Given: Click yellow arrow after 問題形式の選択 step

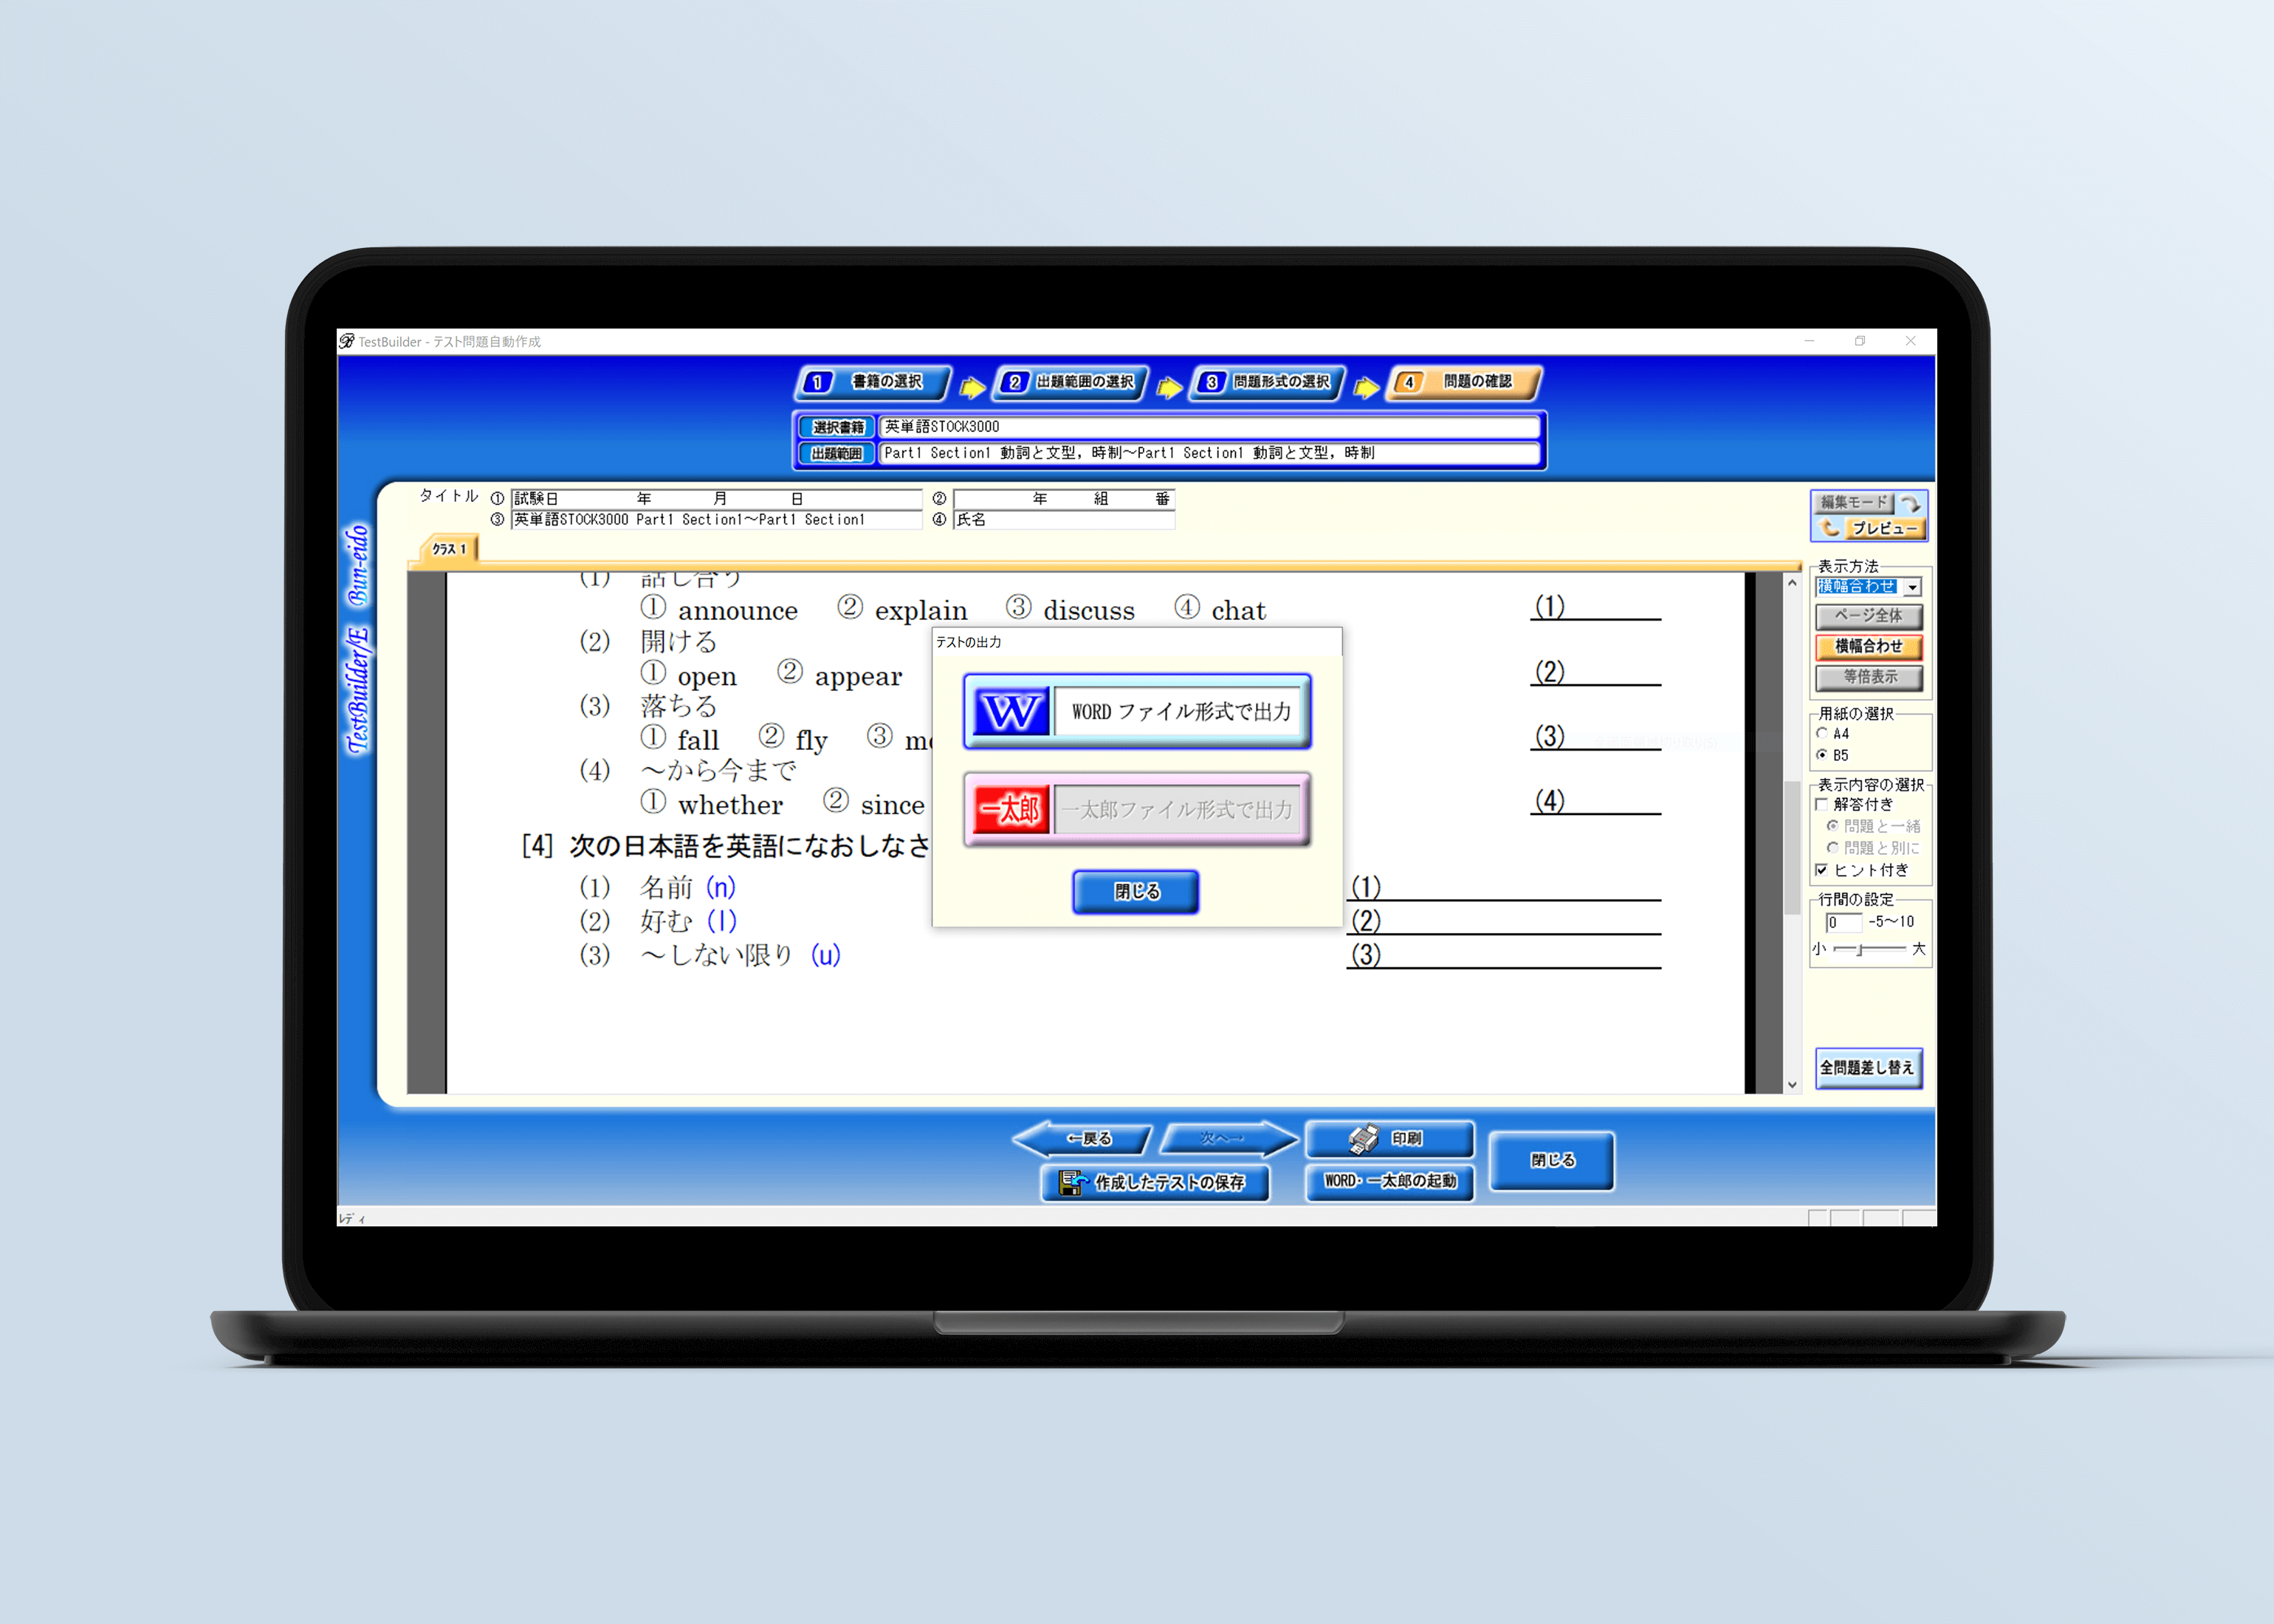Looking at the screenshot, I should pos(1366,387).
